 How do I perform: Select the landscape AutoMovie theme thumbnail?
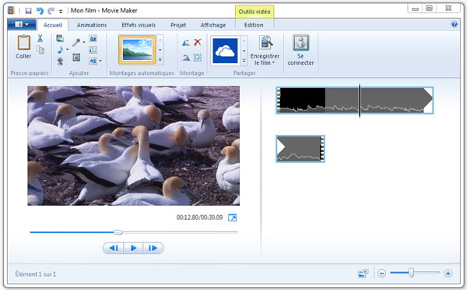[x=137, y=50]
